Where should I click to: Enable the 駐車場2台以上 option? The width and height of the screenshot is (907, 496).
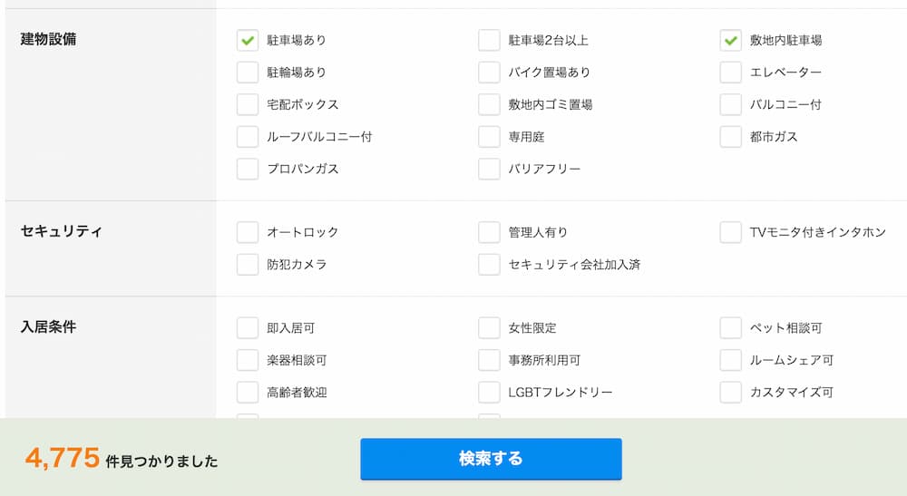(x=489, y=40)
